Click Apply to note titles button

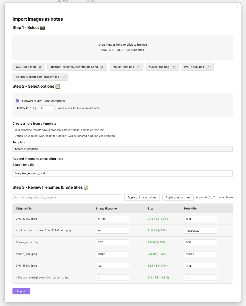coord(178,198)
